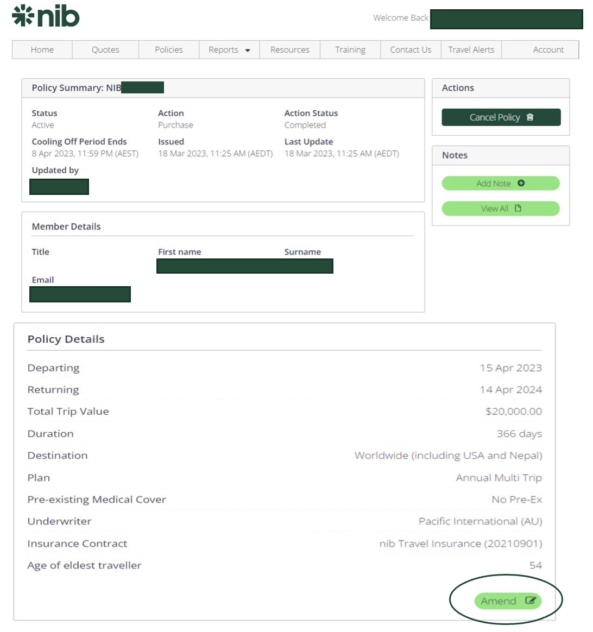The image size is (593, 632).
Task: Select Cooling Off Period end date value
Action: 85,154
